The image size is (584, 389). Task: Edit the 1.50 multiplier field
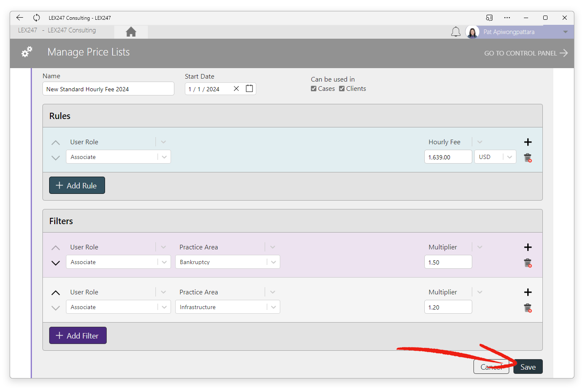click(x=448, y=262)
